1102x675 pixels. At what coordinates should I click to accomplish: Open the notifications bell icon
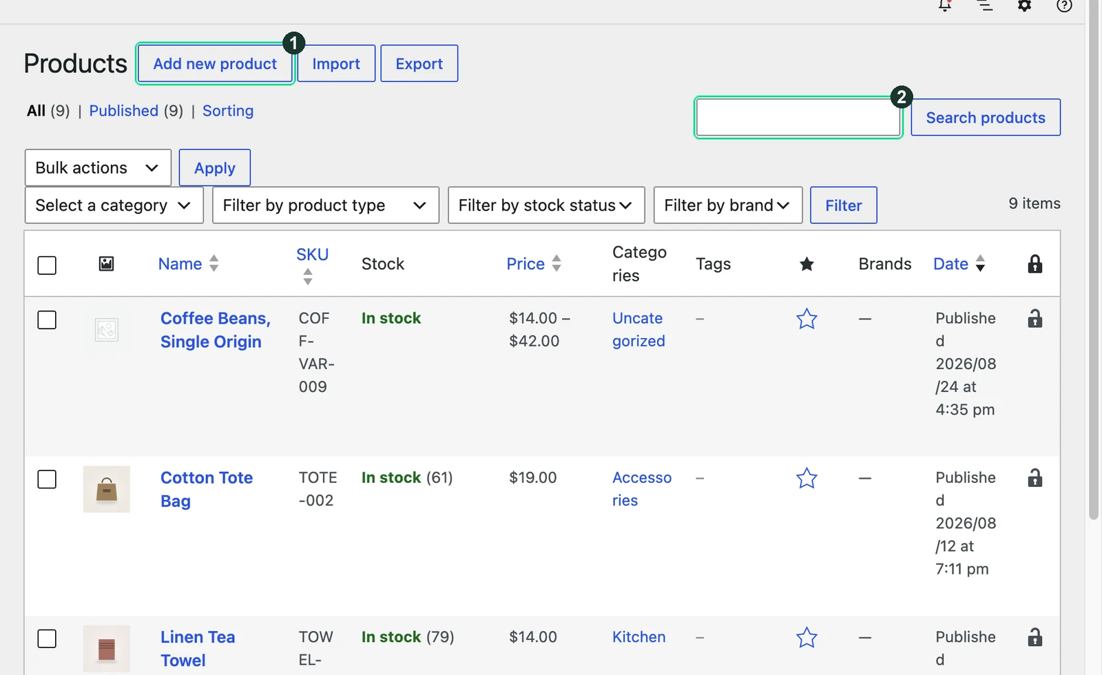944,6
